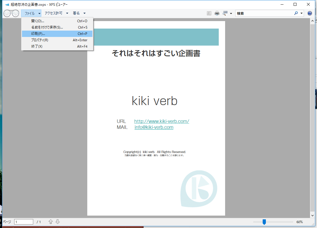
Task: Open the 署名 dropdown menu
Action: [79, 13]
